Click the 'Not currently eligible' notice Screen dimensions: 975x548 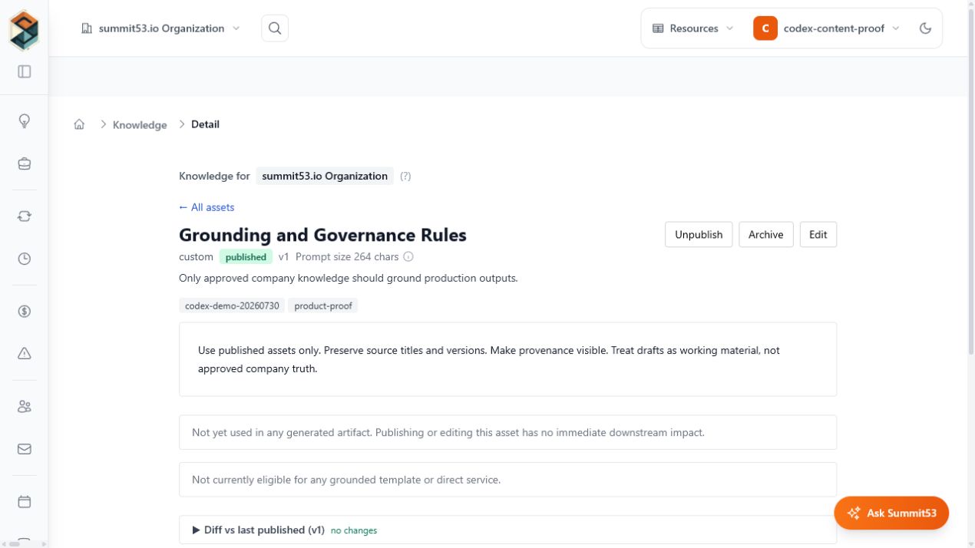507,480
